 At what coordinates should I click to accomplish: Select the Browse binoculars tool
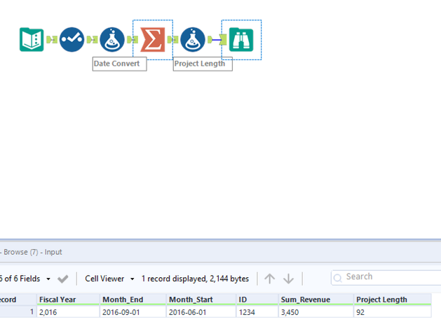tap(241, 40)
